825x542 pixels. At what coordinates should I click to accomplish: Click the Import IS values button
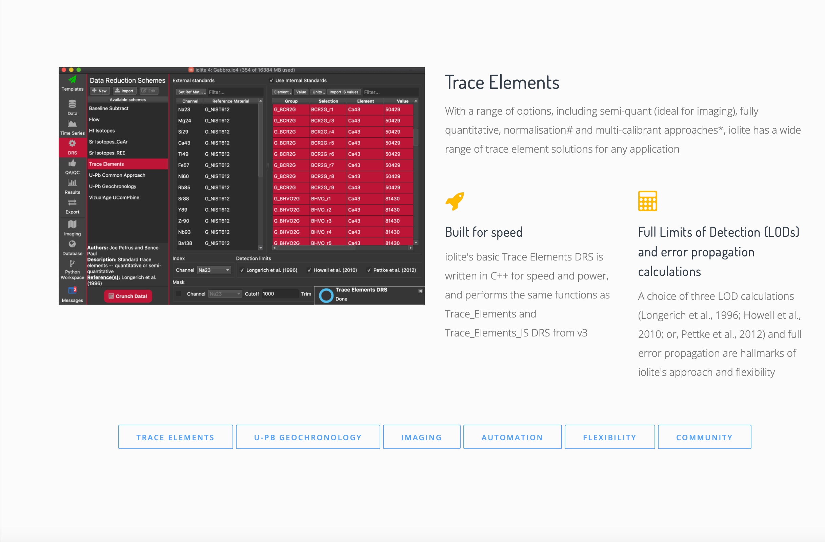tap(343, 92)
